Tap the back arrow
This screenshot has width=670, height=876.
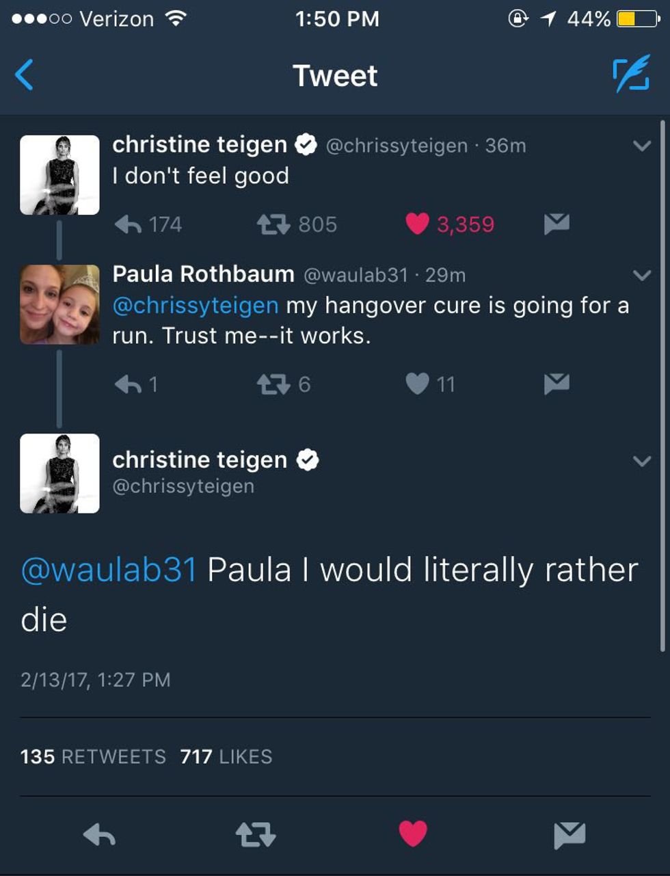click(x=25, y=75)
